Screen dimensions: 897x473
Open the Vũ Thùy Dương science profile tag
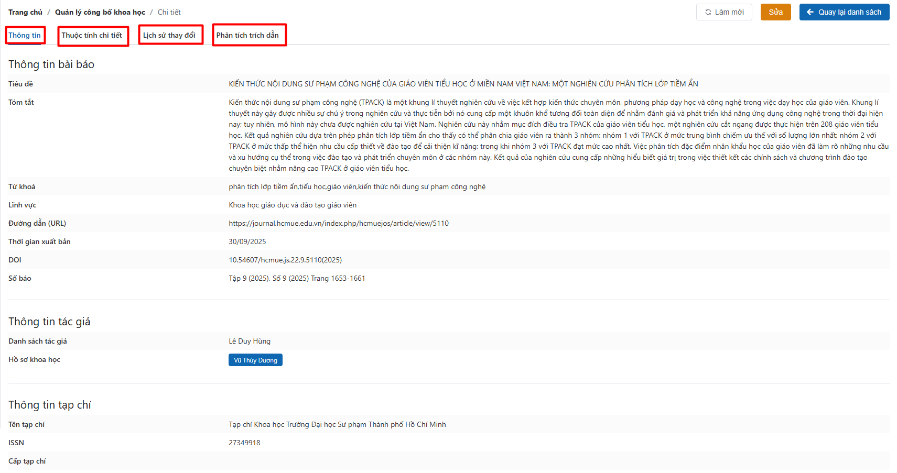255,360
